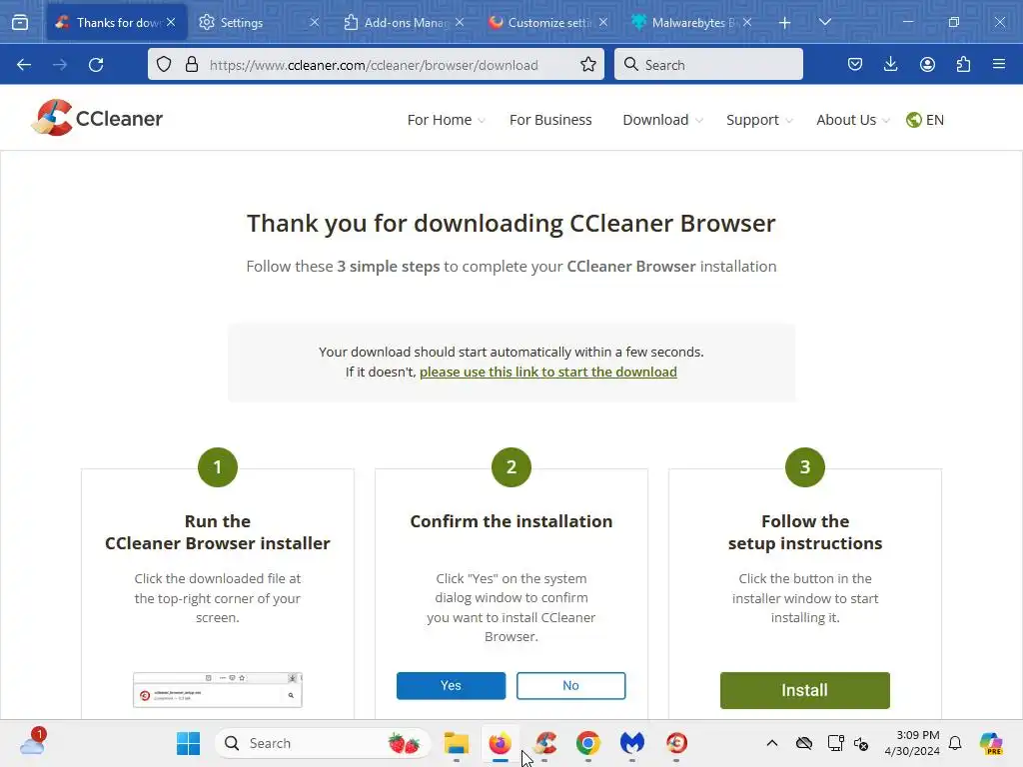Expand the Download menu
The width and height of the screenshot is (1023, 767).
click(x=663, y=120)
